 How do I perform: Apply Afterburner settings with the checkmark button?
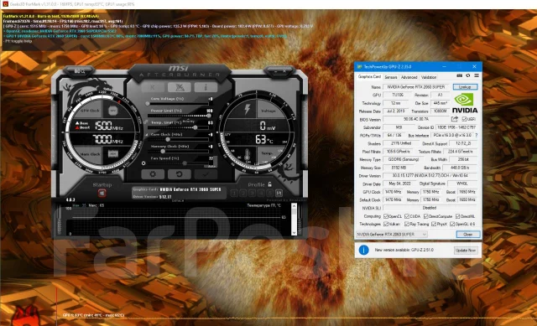point(206,174)
